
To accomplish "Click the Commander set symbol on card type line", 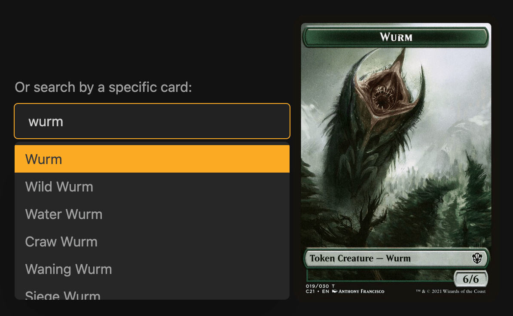I will 477,258.
